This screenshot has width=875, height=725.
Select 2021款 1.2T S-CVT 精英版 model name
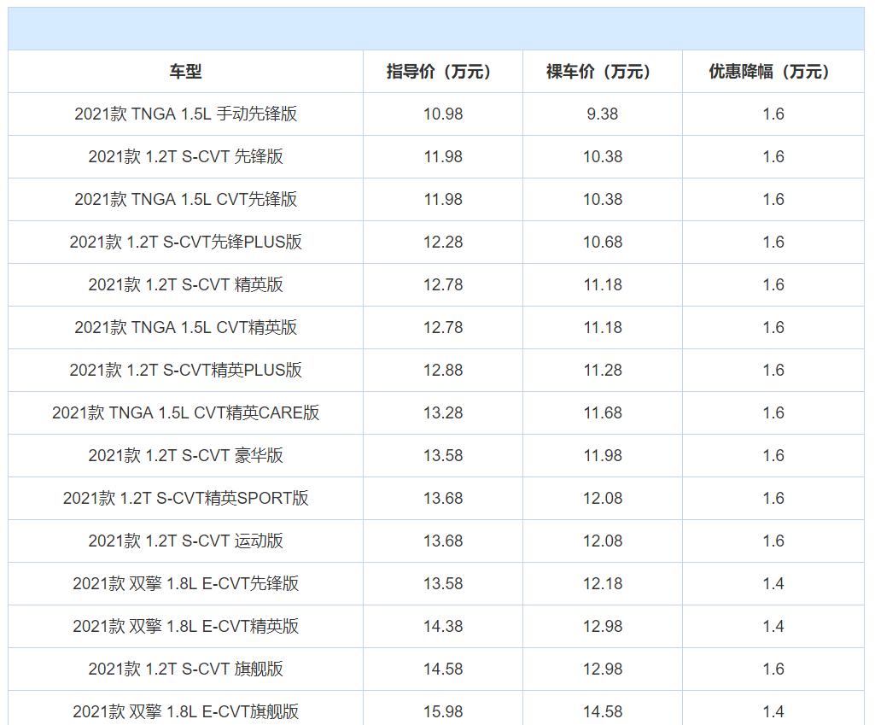click(185, 284)
